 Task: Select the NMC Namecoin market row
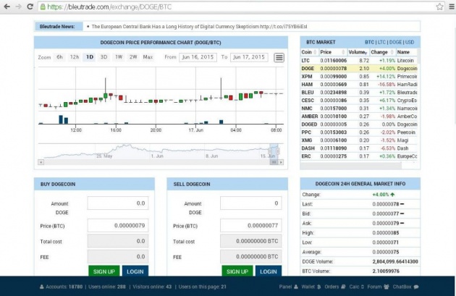point(359,108)
